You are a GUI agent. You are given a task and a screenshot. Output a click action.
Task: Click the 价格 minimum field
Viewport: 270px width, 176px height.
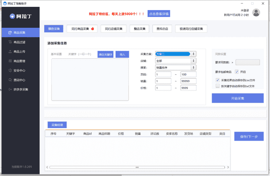point(163,88)
